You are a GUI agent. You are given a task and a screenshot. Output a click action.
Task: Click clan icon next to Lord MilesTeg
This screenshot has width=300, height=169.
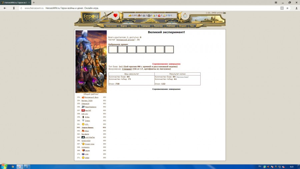[x=83, y=137]
